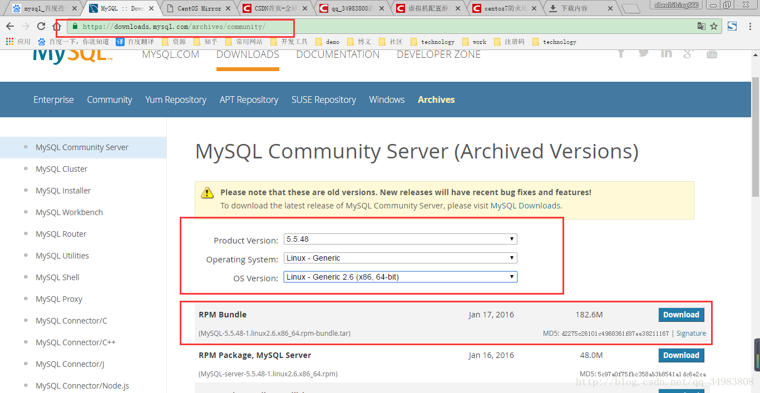
Task: Select Enterprise in the blue menu bar
Action: 53,100
